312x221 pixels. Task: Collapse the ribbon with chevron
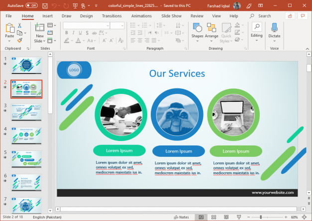coord(307,49)
